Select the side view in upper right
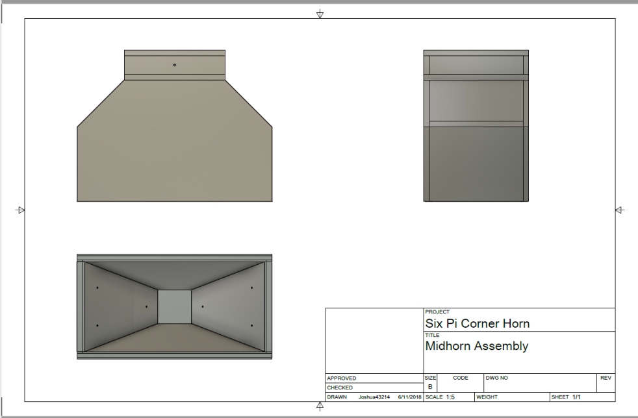Viewport: 638px width, 418px height. [476, 126]
